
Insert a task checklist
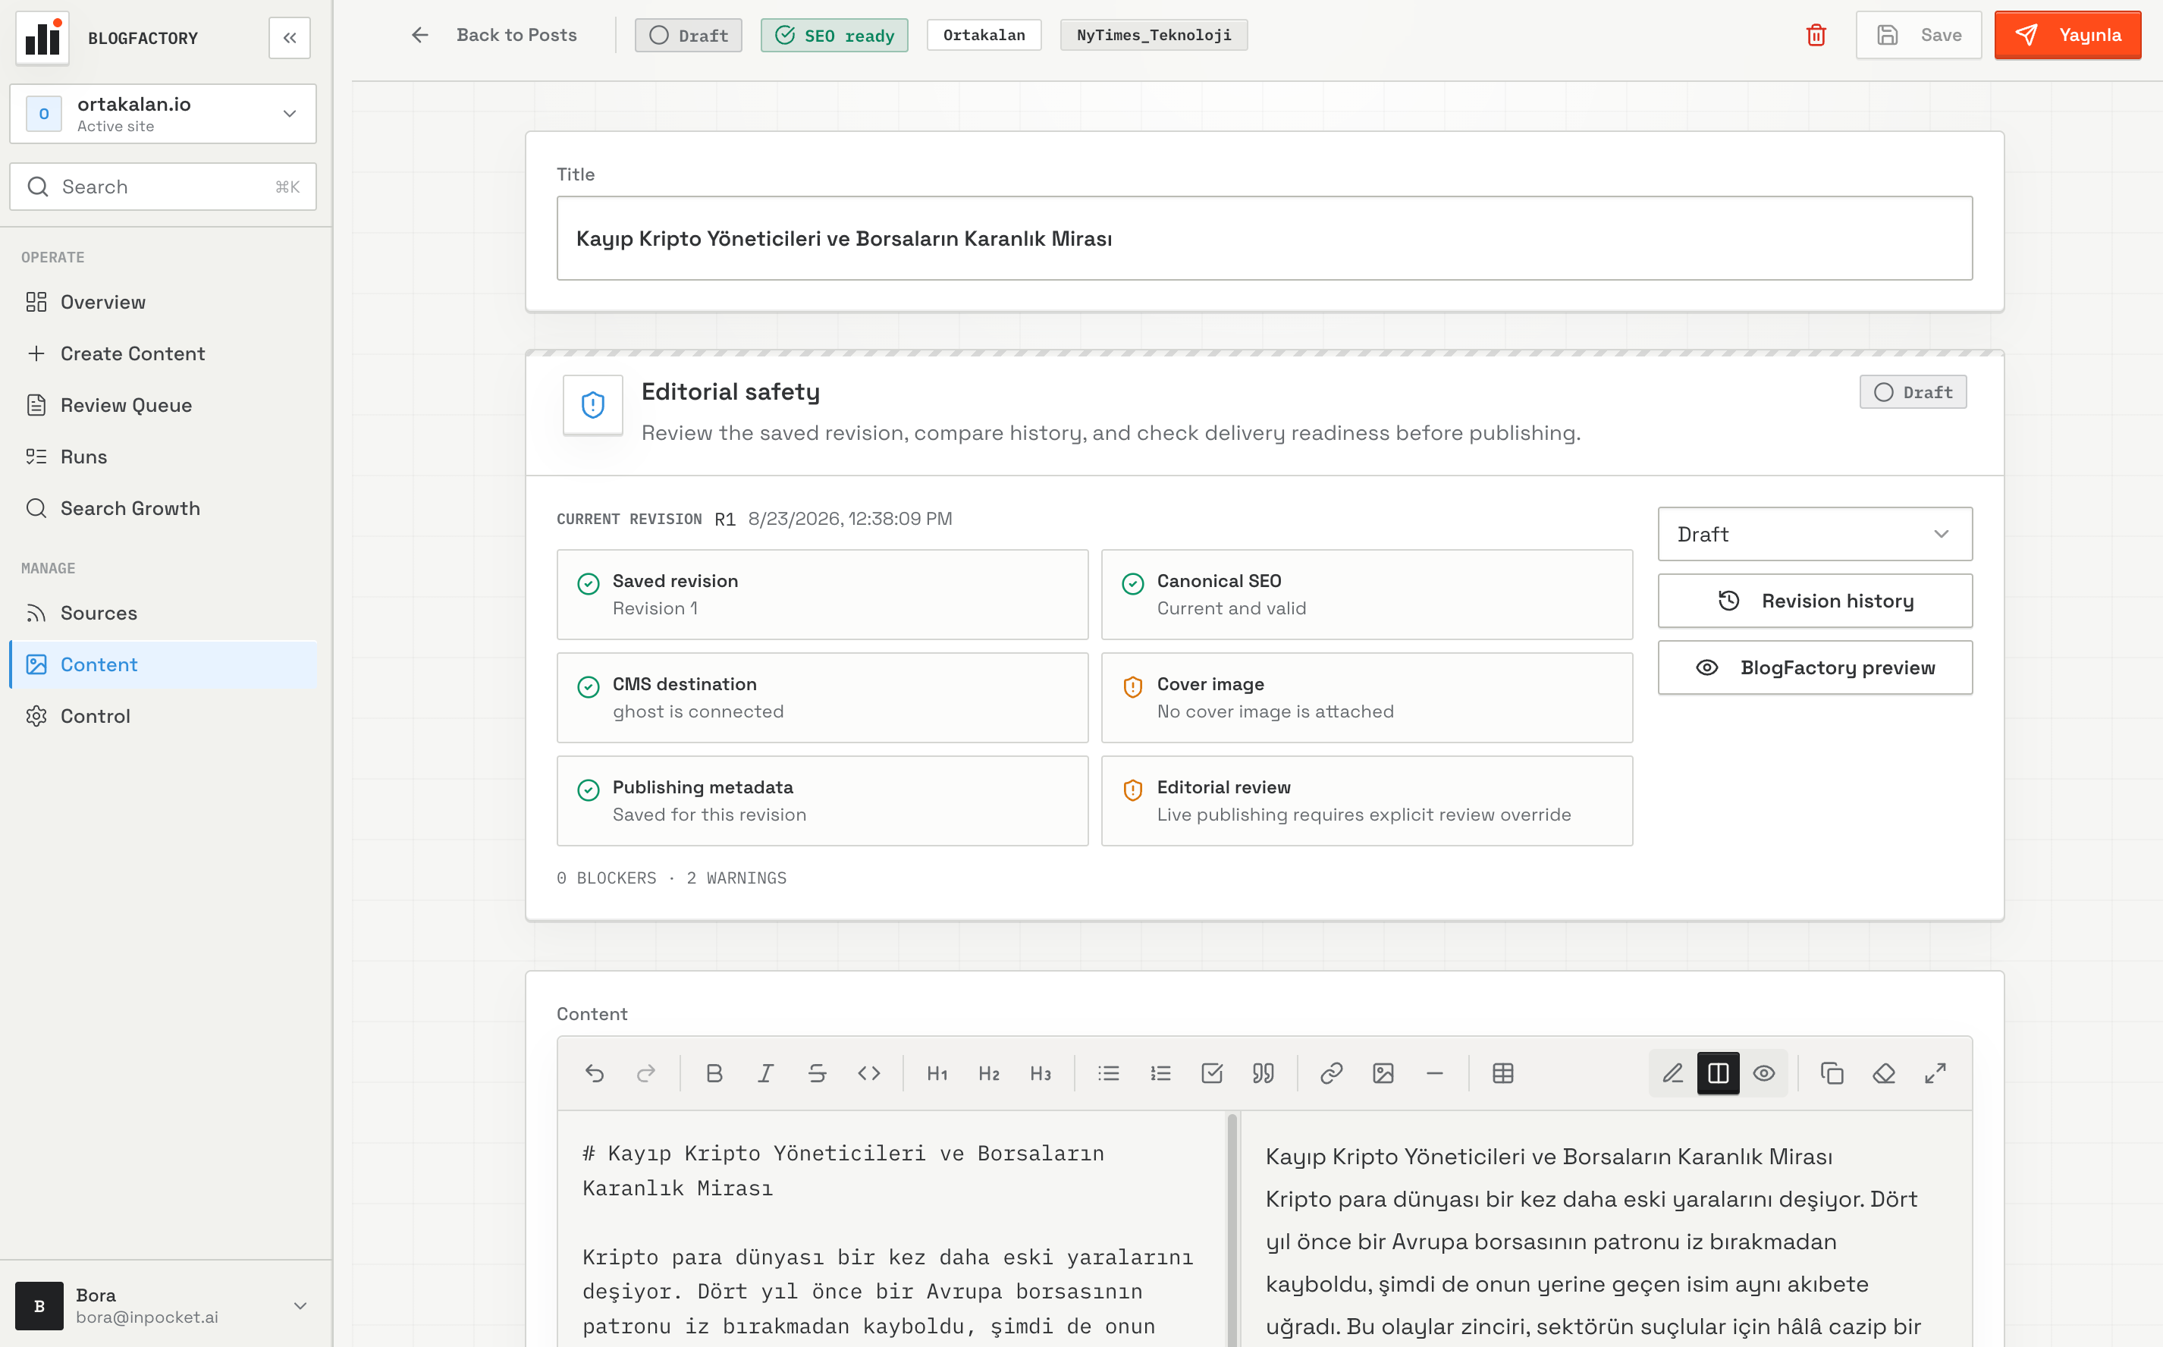coord(1211,1073)
